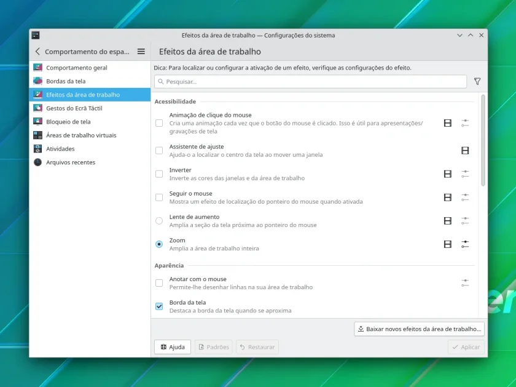Open Bordas da tela in the sidebar

click(90, 81)
